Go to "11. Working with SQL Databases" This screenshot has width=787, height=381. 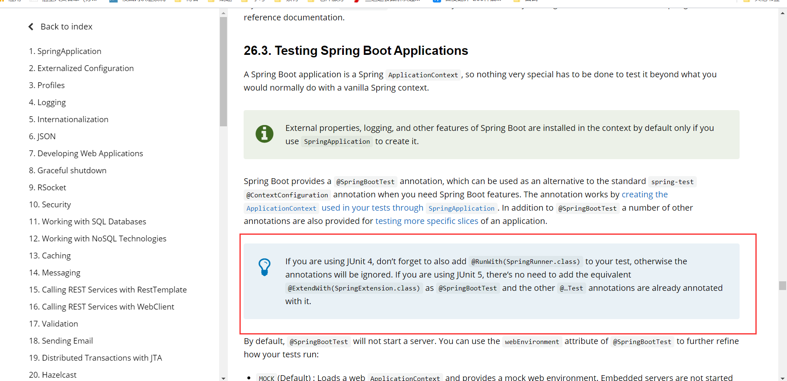(x=87, y=221)
